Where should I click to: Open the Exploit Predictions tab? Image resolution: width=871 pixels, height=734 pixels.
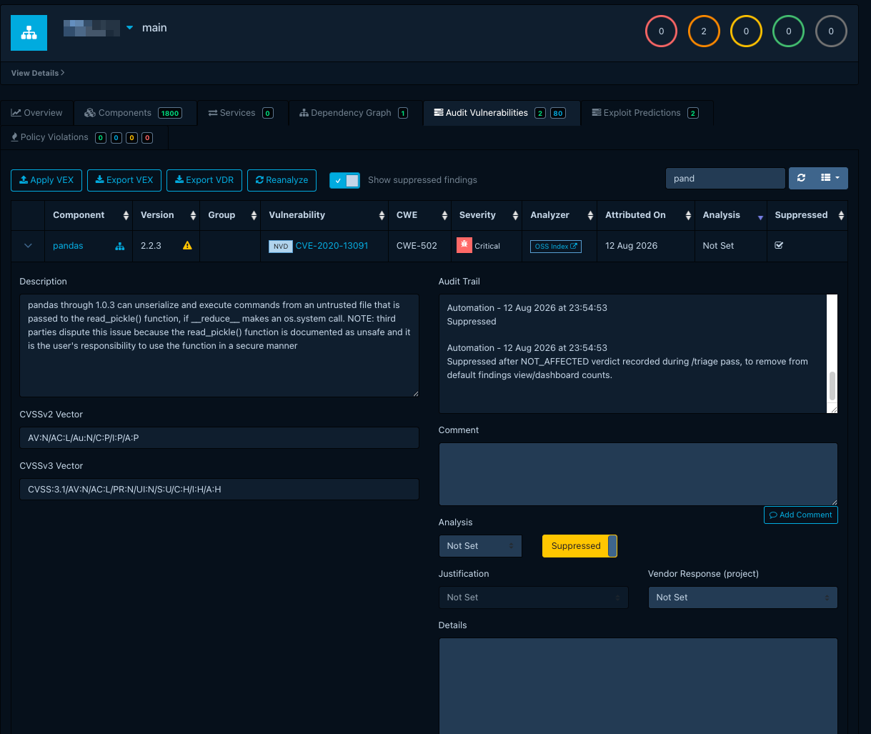click(x=645, y=113)
